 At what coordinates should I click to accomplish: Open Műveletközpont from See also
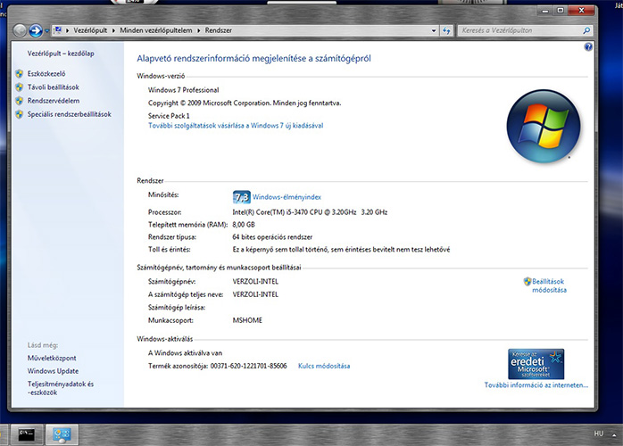[x=52, y=358]
